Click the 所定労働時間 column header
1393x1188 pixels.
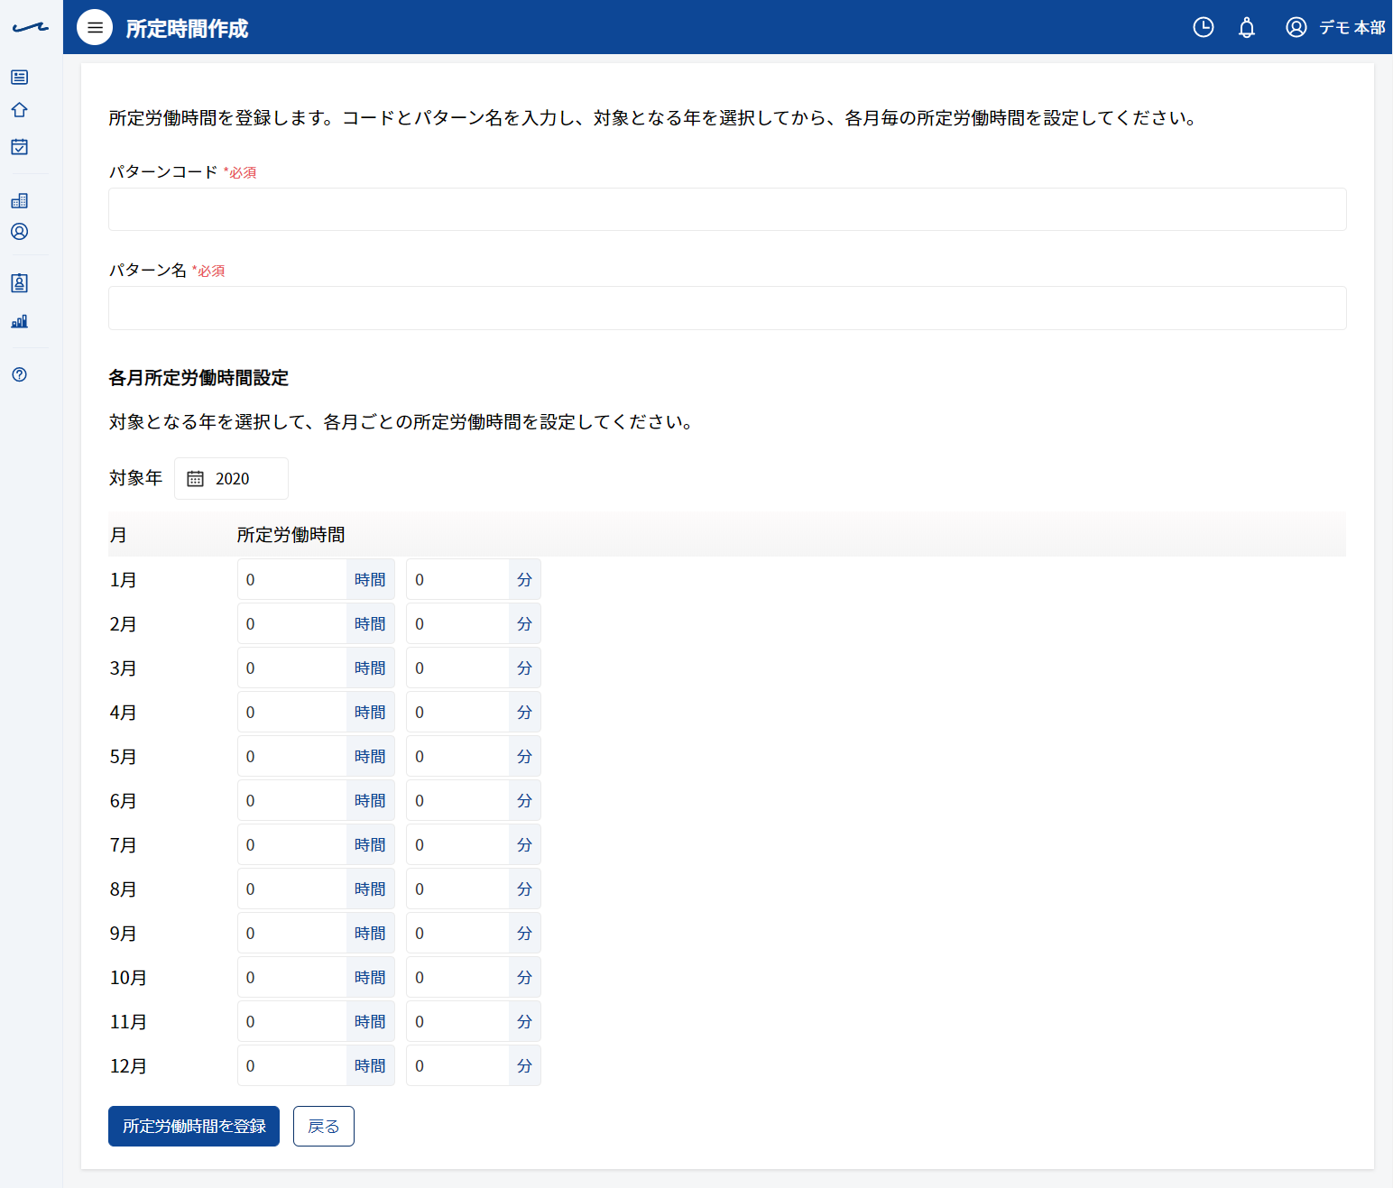291,535
